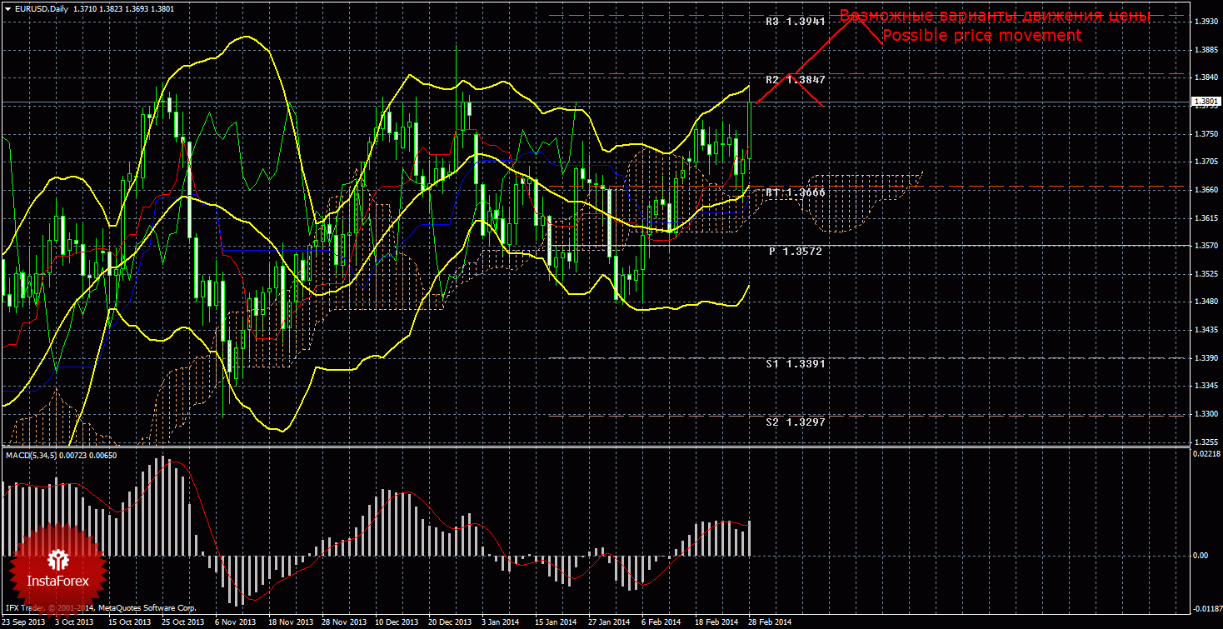This screenshot has width=1223, height=629.
Task: Click the 0.00 MACD scale value
Action: [1201, 556]
